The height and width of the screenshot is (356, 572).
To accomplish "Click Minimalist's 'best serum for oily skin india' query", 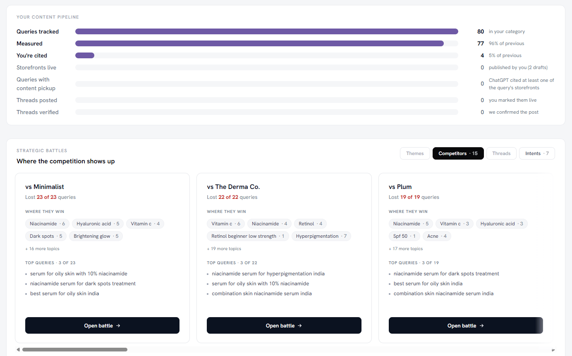I will (x=65, y=294).
